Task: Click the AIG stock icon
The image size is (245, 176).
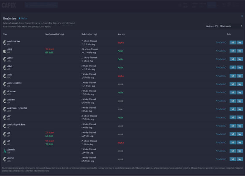Action: coord(4,142)
